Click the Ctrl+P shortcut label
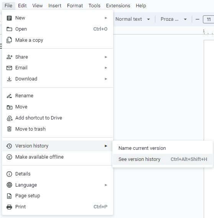The height and width of the screenshot is (218, 214). coord(100,207)
